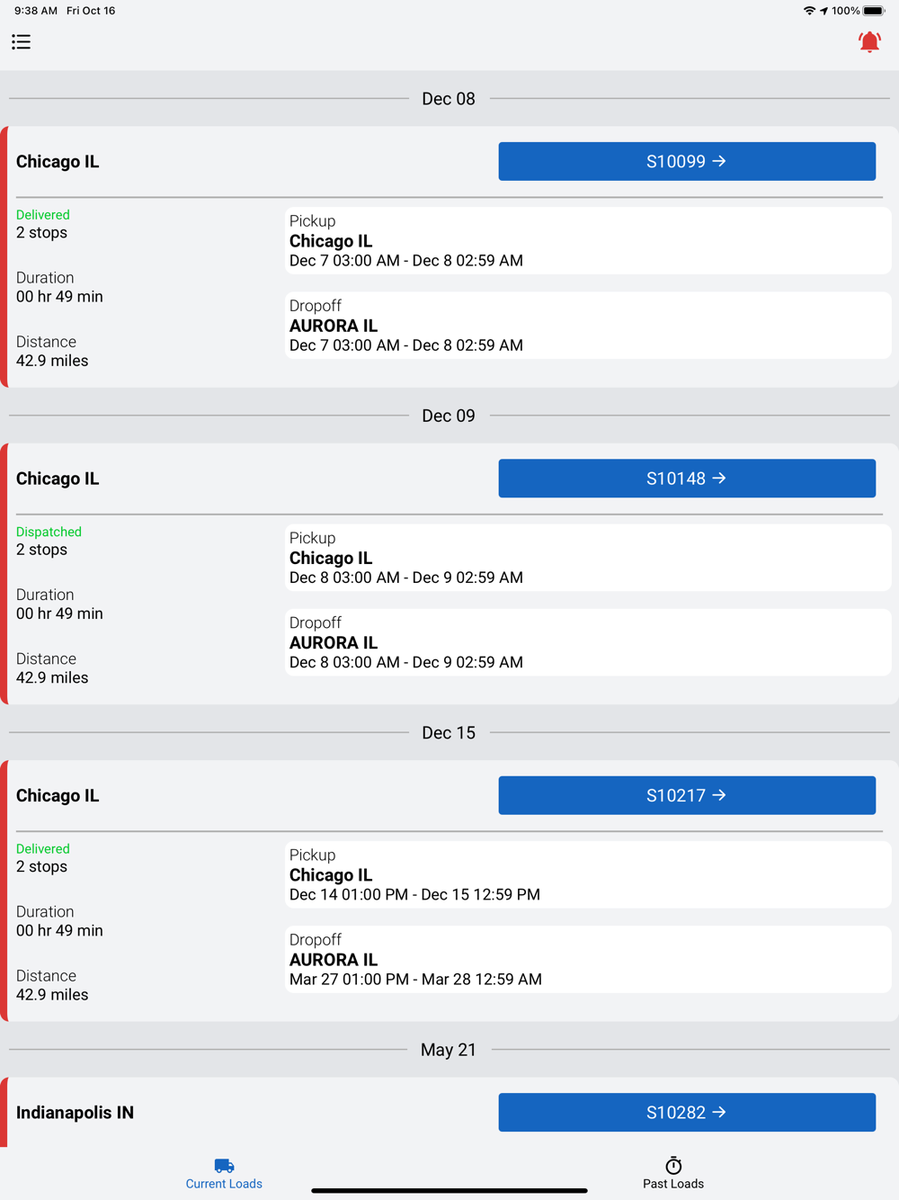Viewport: 899px width, 1200px height.
Task: Tap the Indianapolis IN load header
Action: point(75,1113)
